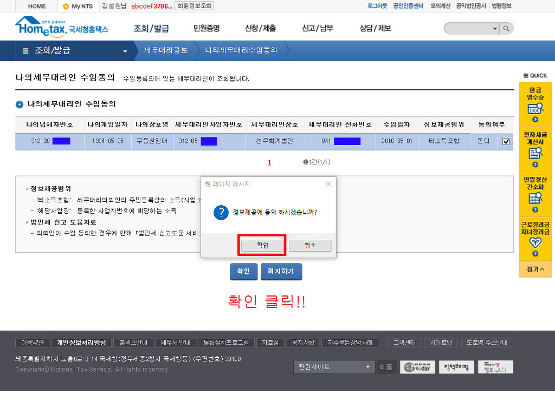Open the 상담/제보 main menu

[375, 28]
